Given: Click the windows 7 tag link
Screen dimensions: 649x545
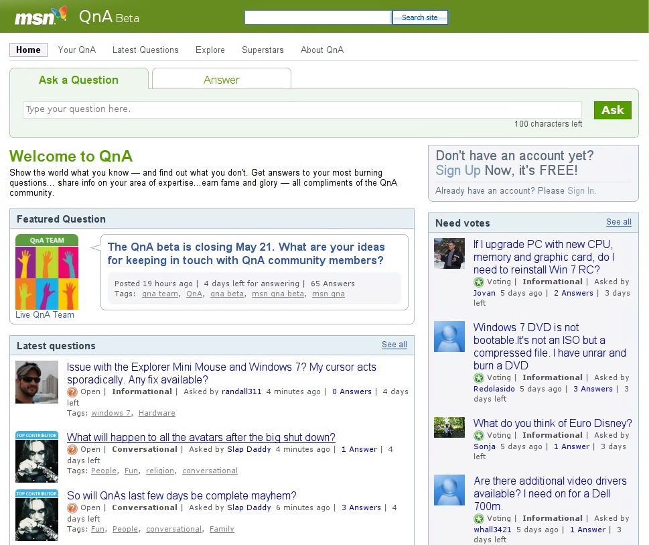Looking at the screenshot, I should [111, 413].
